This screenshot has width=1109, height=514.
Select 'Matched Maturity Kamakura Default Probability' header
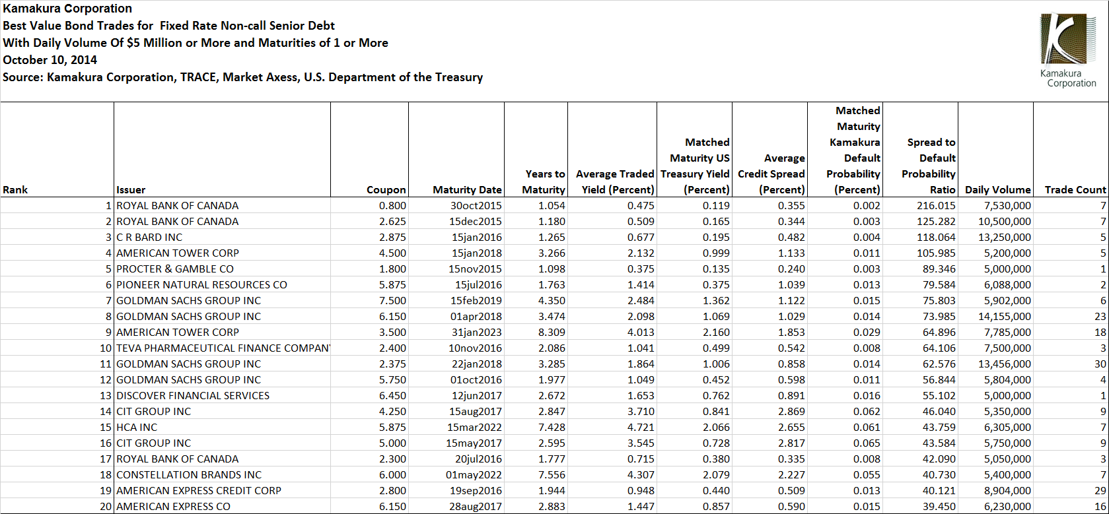[x=853, y=150]
